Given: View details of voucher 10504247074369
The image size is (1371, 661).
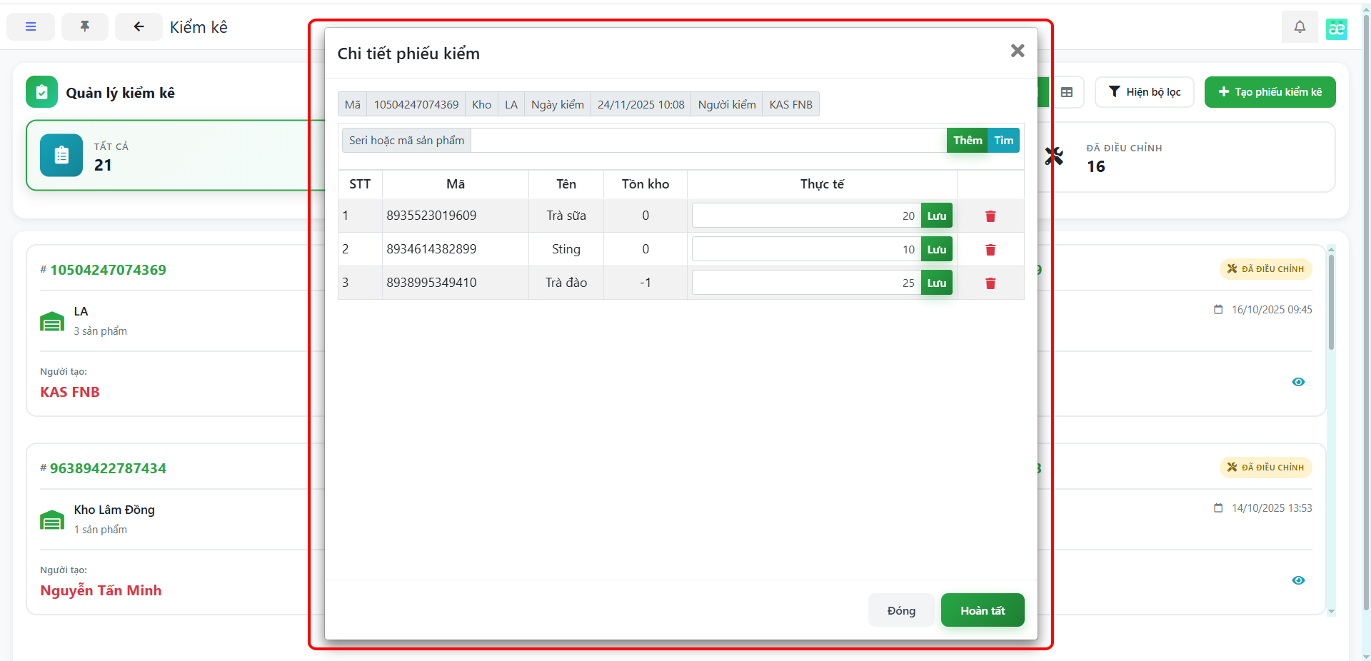Looking at the screenshot, I should point(1298,382).
